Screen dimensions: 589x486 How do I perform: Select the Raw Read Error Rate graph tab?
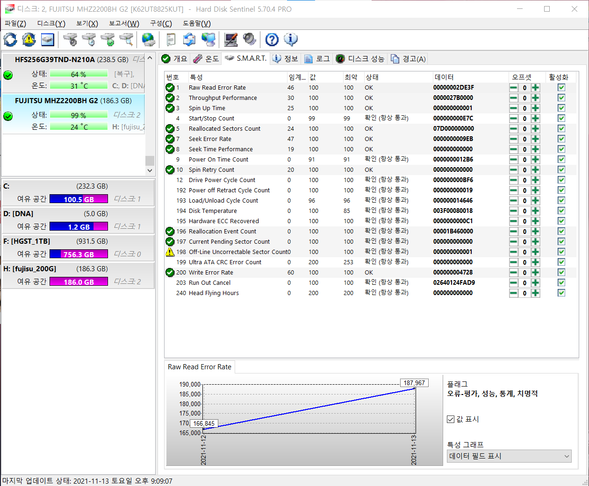click(x=200, y=367)
